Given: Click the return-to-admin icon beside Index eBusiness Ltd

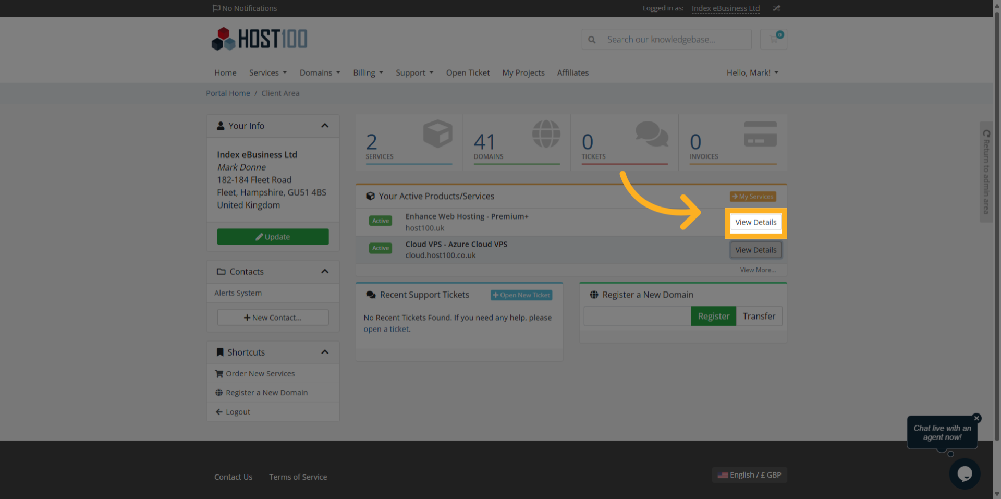Looking at the screenshot, I should click(x=776, y=8).
